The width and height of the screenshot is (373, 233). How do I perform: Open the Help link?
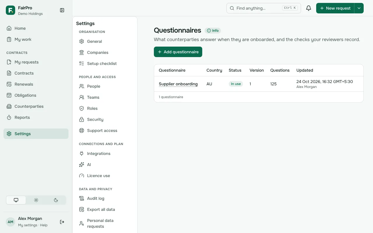tap(44, 225)
